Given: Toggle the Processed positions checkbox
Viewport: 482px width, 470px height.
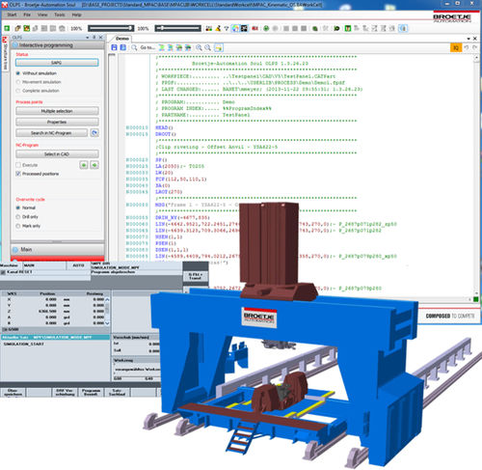Looking at the screenshot, I should [x=18, y=174].
